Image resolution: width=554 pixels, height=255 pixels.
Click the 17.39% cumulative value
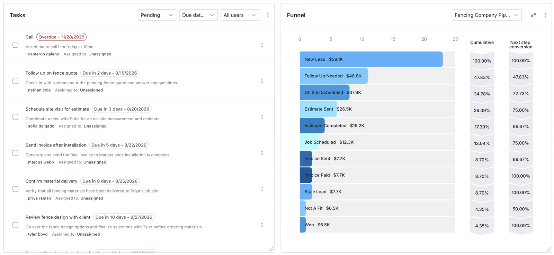(482, 127)
